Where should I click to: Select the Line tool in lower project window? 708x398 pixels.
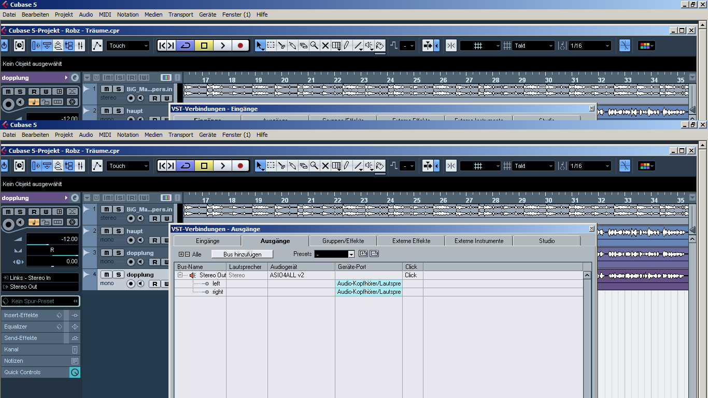[x=358, y=166]
